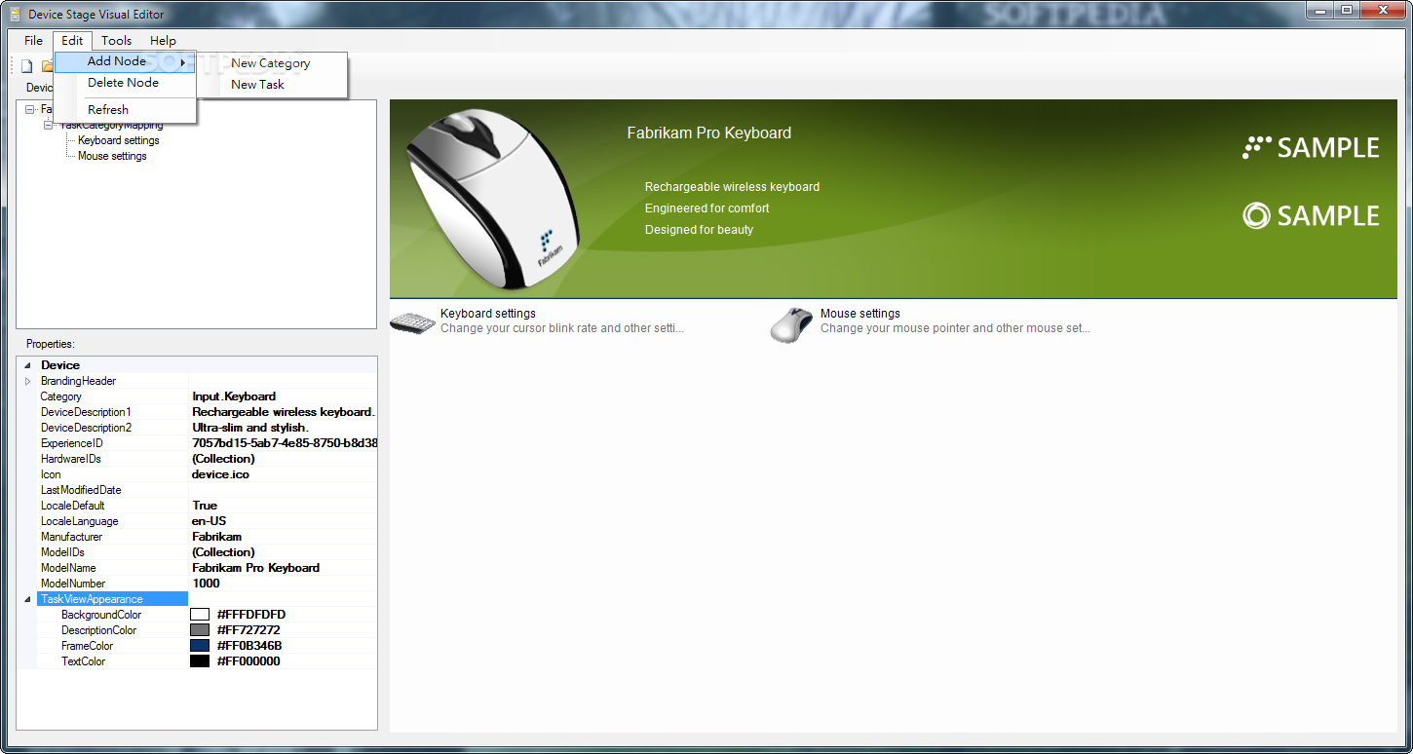Collapse the root Fabrikam tree node

coord(30,109)
